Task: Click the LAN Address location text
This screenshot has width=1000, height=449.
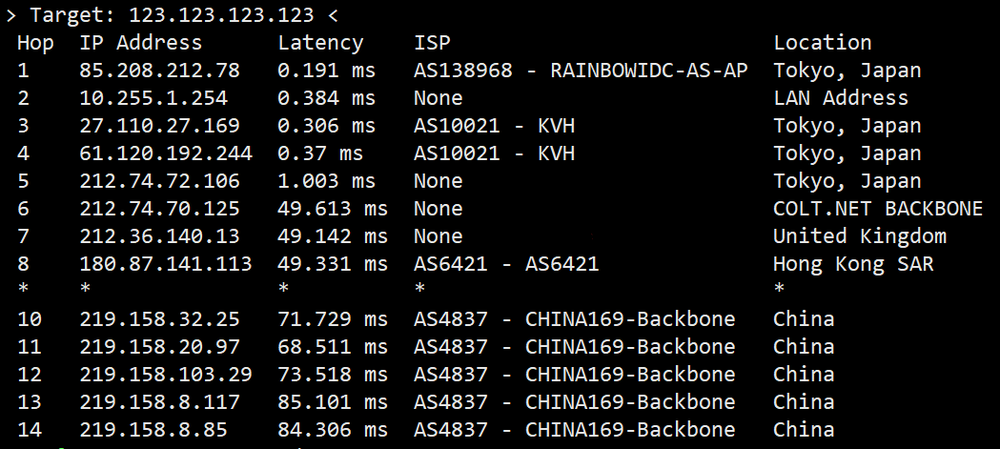Action: 841,98
